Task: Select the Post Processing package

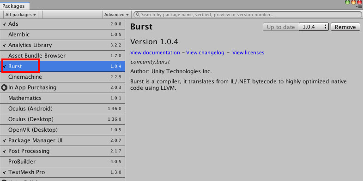Action: 62,151
